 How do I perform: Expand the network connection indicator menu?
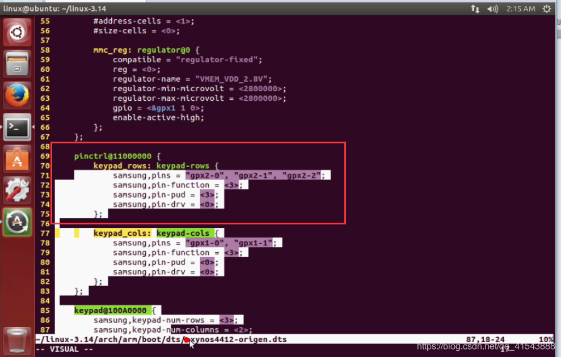point(475,8)
